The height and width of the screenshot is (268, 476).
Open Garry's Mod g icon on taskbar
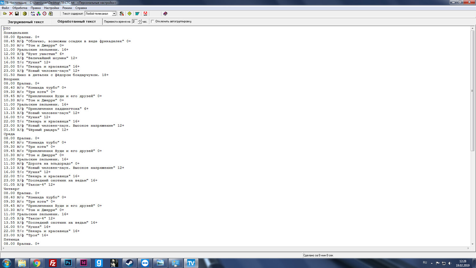[x=99, y=263]
